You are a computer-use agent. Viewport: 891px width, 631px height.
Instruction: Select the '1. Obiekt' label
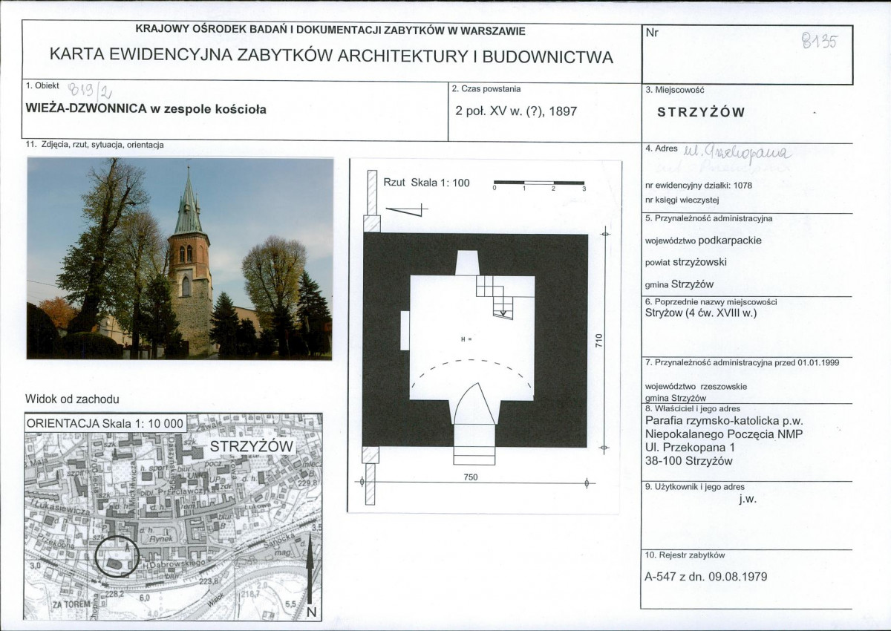(x=43, y=86)
